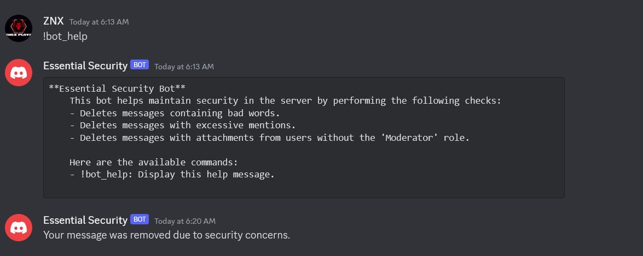Viewport: 643px width, 256px height.
Task: Click the 'excessive mentions' line in the code block
Action: (182, 125)
